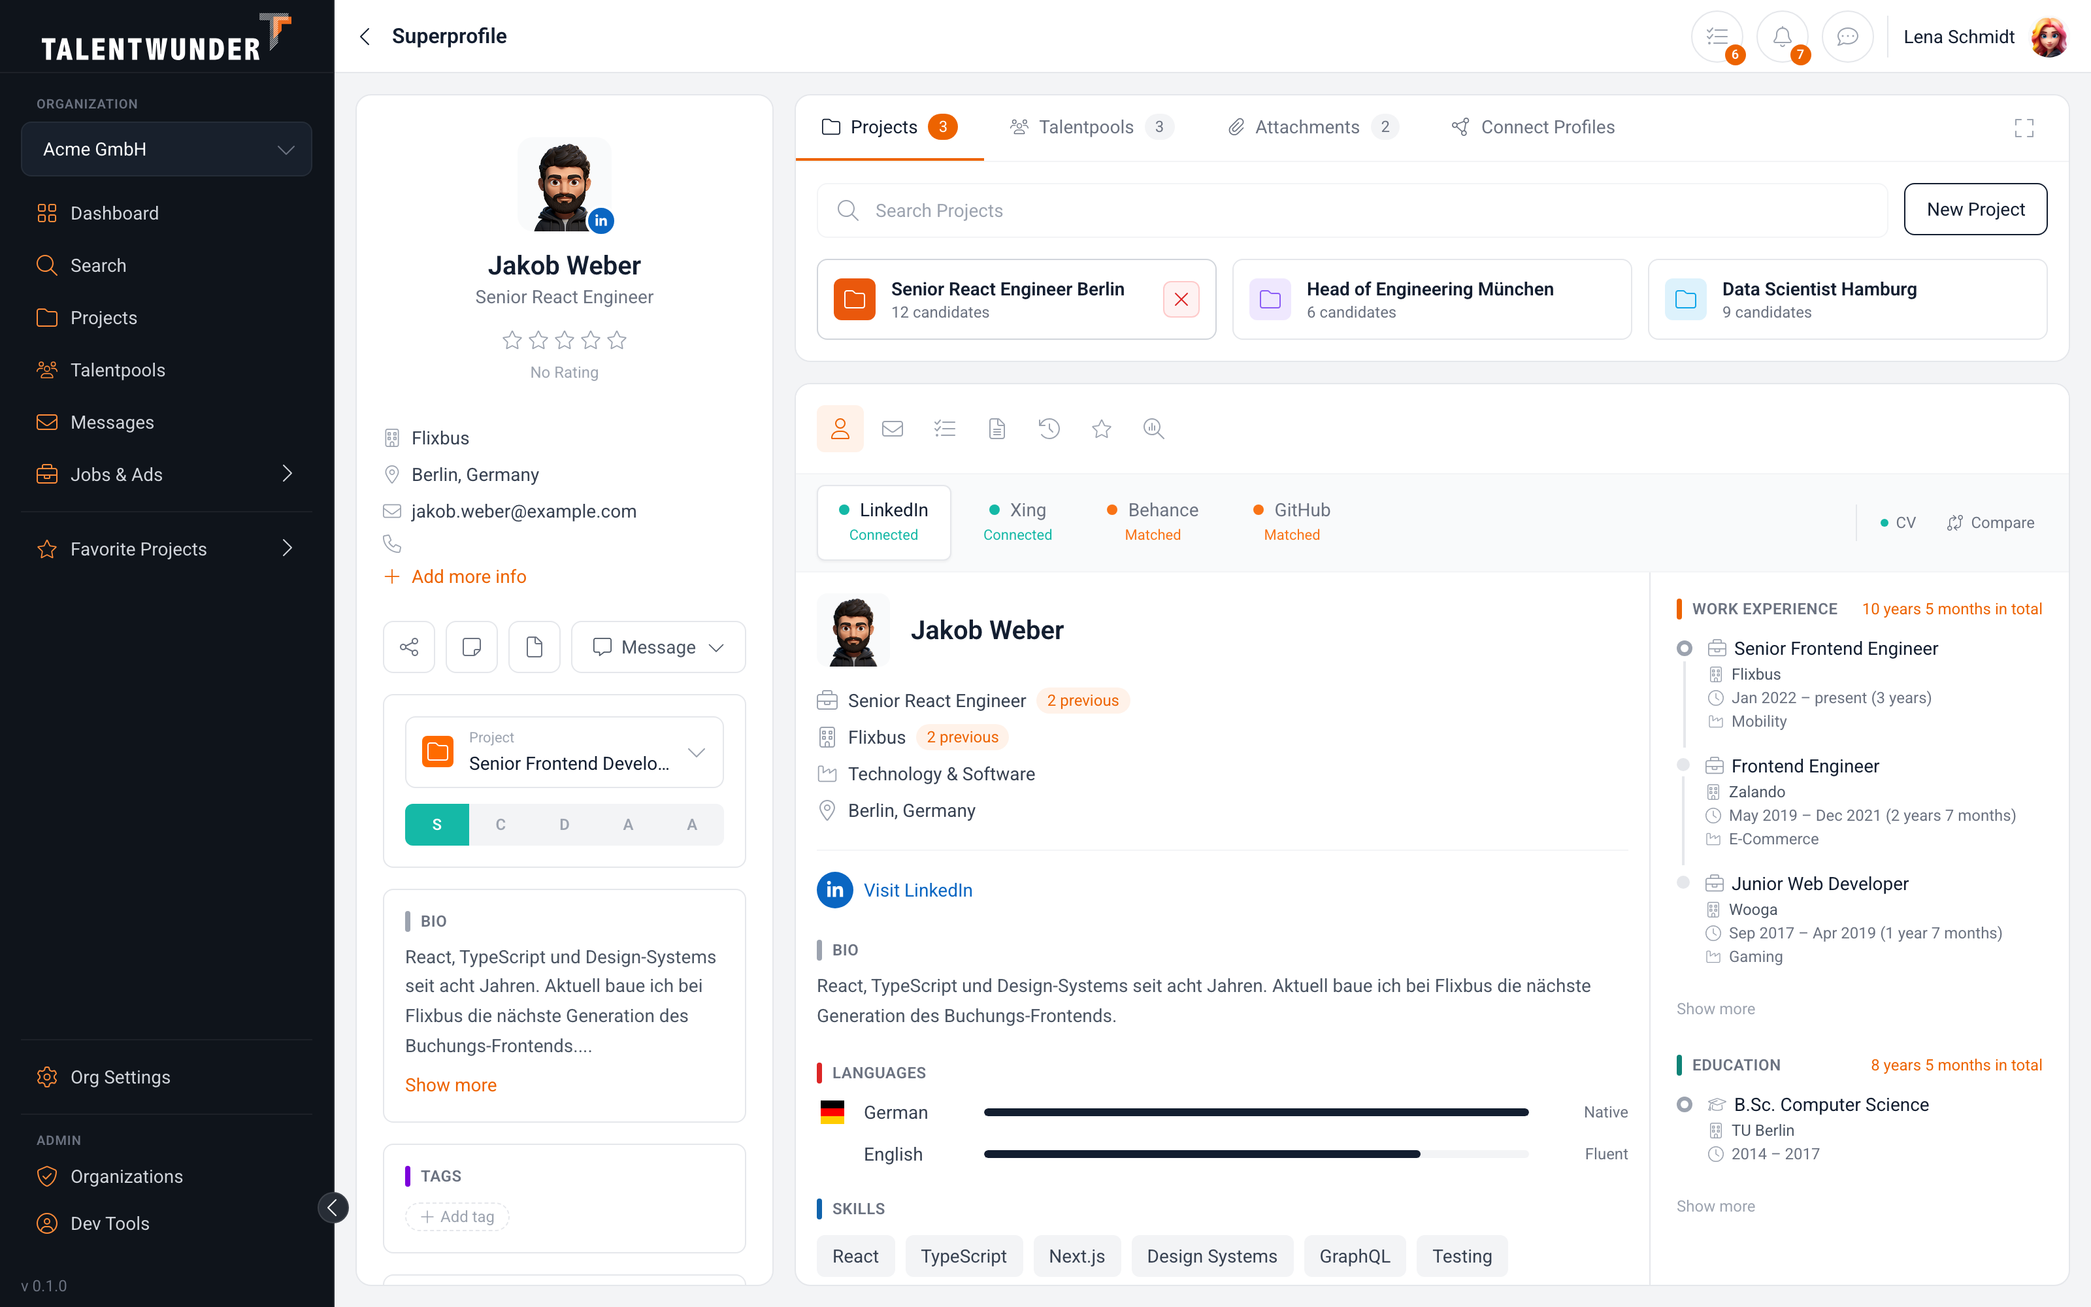Click the document file icon button
Image resolution: width=2091 pixels, height=1307 pixels.
pos(534,646)
